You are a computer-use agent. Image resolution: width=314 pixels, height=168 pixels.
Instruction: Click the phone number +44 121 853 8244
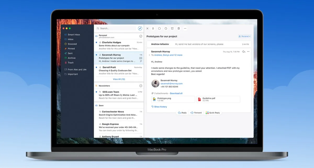coord(169,87)
